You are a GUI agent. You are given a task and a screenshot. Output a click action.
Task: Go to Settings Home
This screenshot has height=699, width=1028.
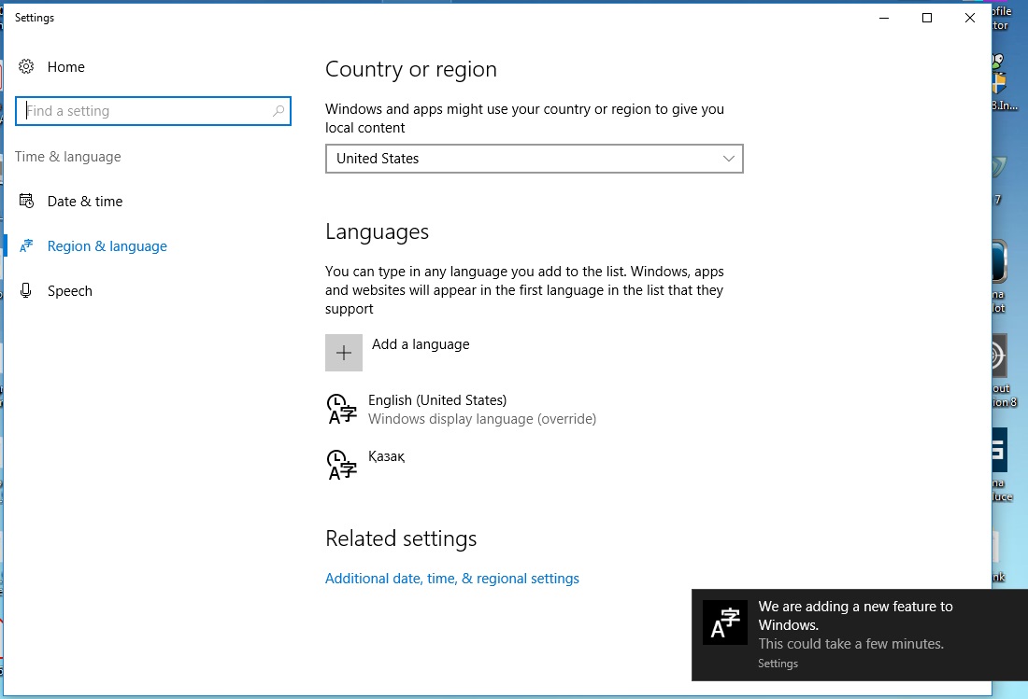tap(65, 67)
